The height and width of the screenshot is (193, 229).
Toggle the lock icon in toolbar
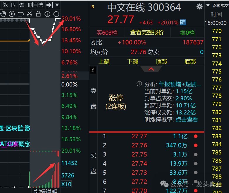38,14
